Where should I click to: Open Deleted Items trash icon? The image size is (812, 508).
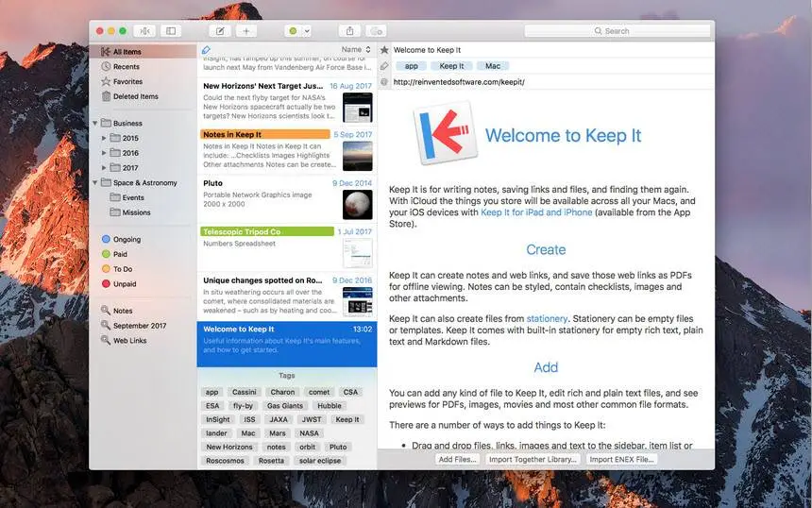(106, 96)
